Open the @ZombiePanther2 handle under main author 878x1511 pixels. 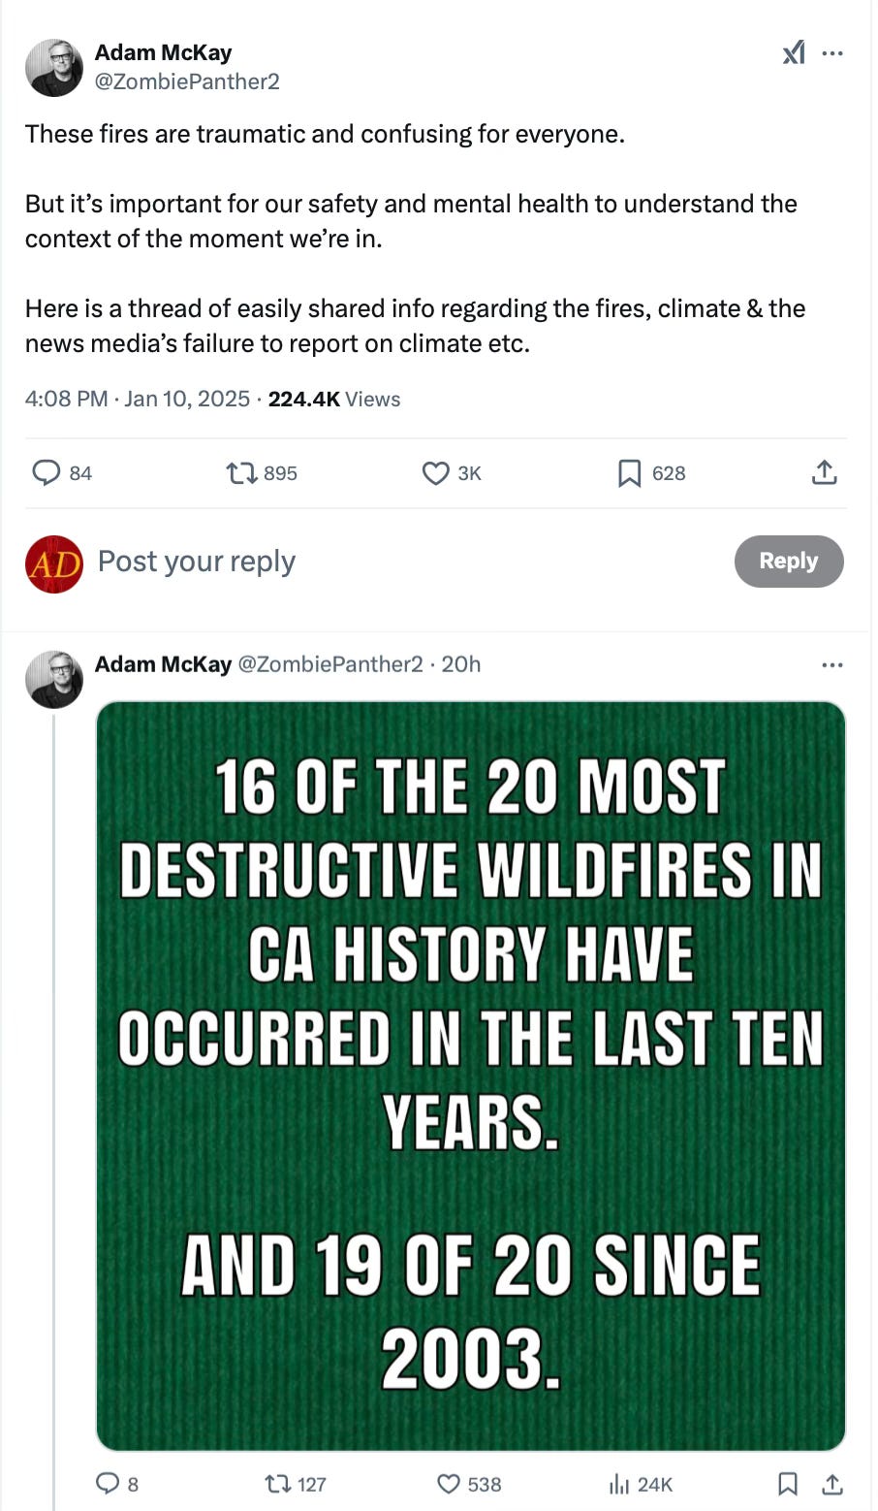(187, 82)
